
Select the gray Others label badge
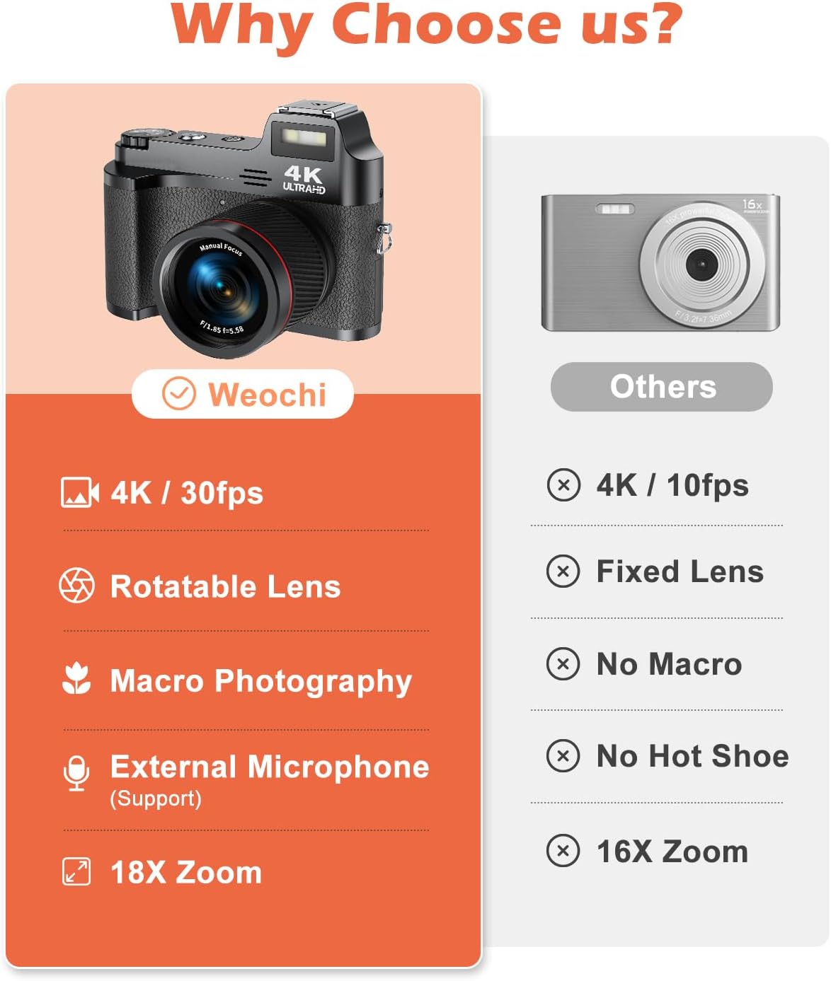tap(662, 387)
